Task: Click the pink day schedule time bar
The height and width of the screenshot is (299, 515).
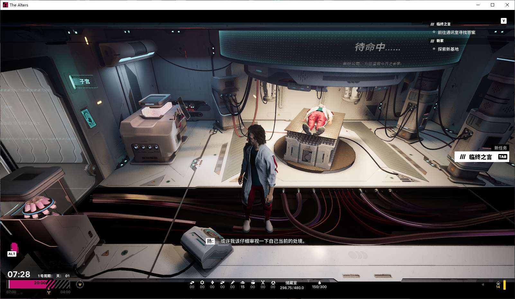Action: 39,284
